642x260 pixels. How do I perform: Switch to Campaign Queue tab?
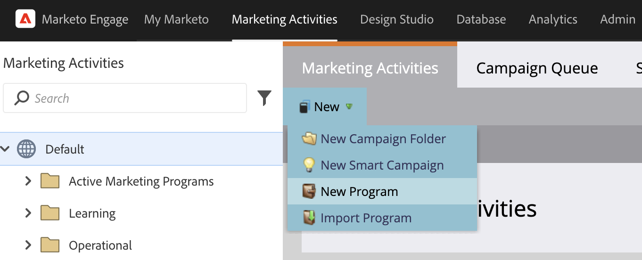tap(537, 68)
